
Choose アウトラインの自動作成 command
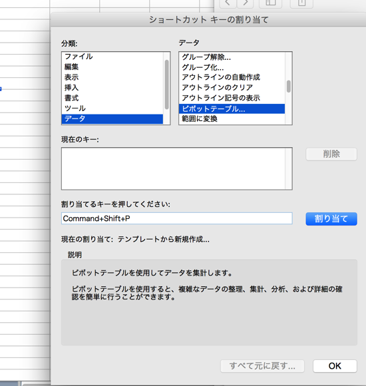(x=232, y=77)
